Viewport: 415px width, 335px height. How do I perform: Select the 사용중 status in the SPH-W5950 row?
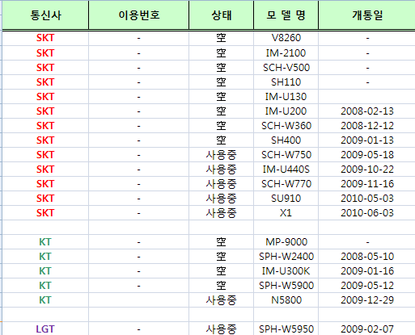coord(222,329)
